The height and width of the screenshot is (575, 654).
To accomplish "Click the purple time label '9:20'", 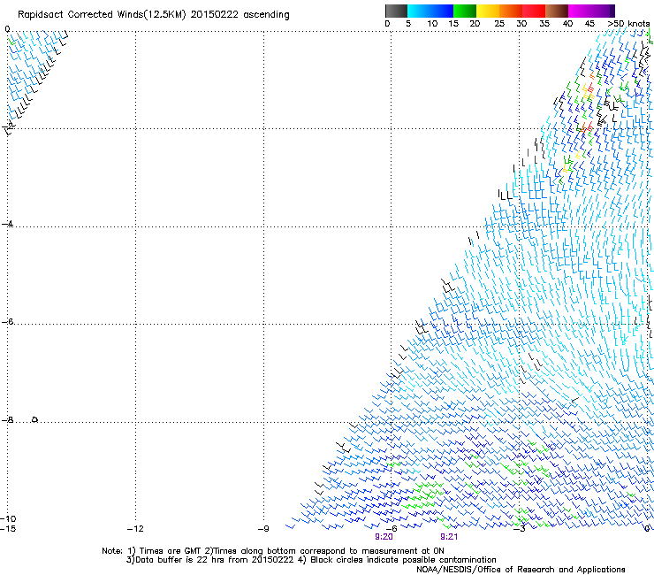I will pyautogui.click(x=384, y=537).
